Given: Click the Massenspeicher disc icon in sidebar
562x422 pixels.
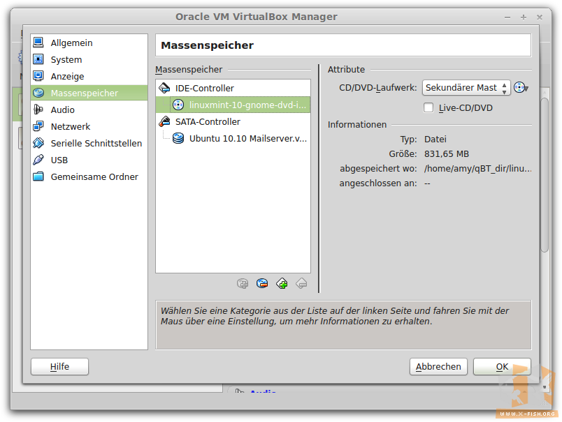Looking at the screenshot, I should click(38, 93).
